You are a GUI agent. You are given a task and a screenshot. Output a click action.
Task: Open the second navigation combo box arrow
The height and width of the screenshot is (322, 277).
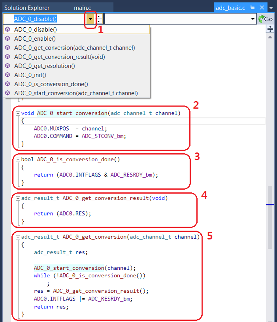253,19
